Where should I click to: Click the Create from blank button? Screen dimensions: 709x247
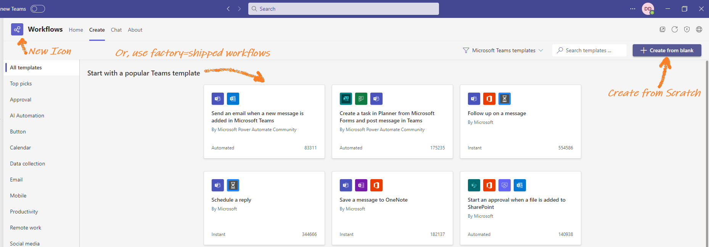coord(667,50)
